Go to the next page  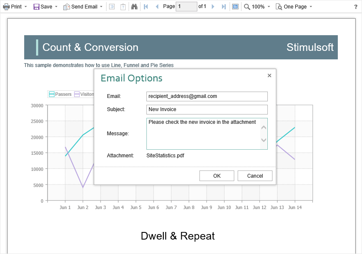tap(213, 7)
